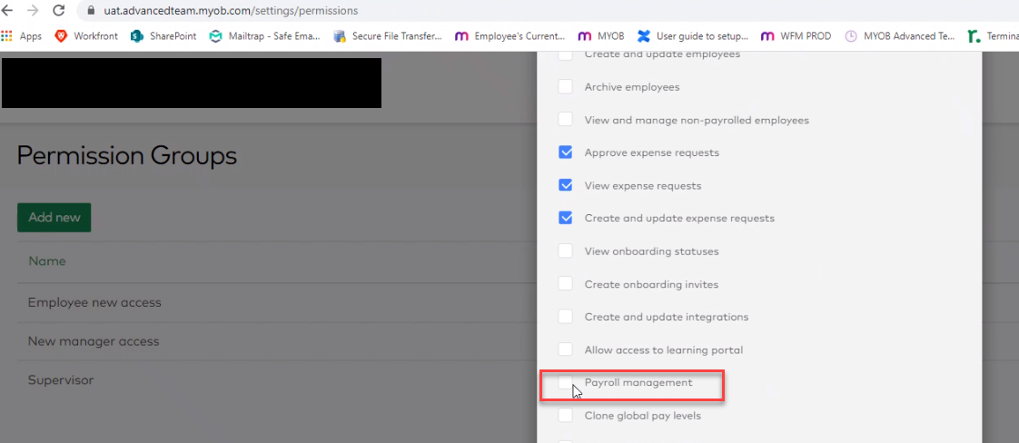Select the New manager access group
The height and width of the screenshot is (443, 1019).
click(x=94, y=341)
